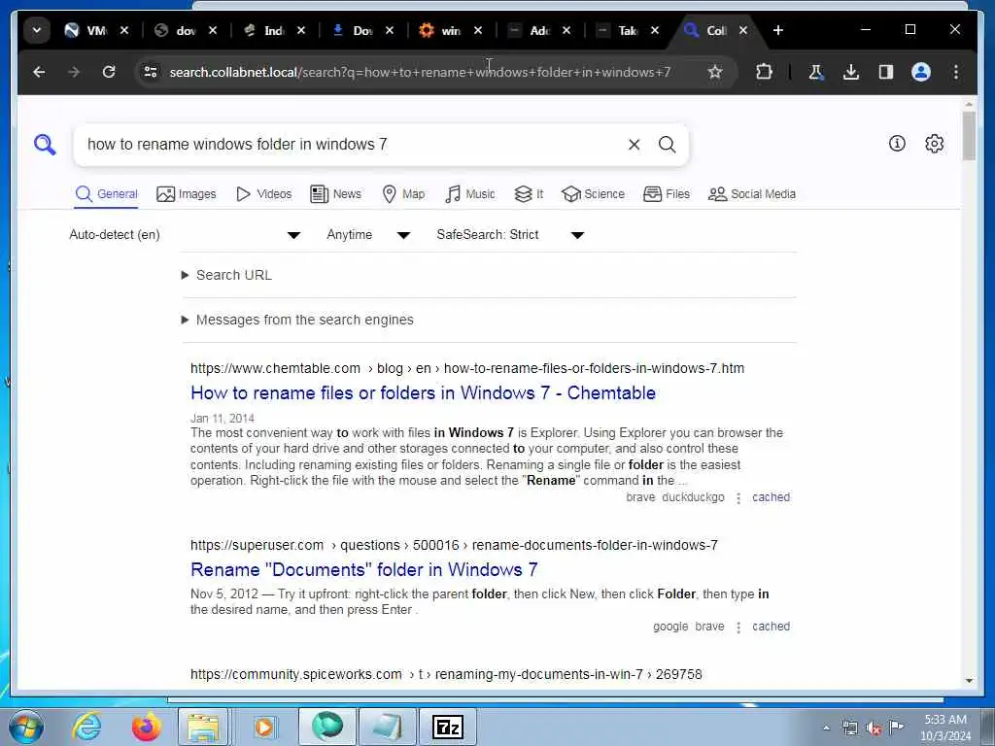
Task: Submit search with magnifier button
Action: pyautogui.click(x=667, y=145)
